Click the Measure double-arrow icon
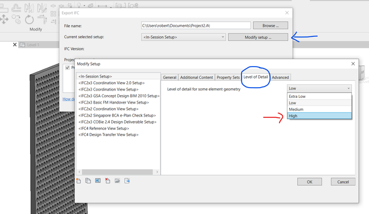Viewport: 369px width, 214px height. point(102,6)
